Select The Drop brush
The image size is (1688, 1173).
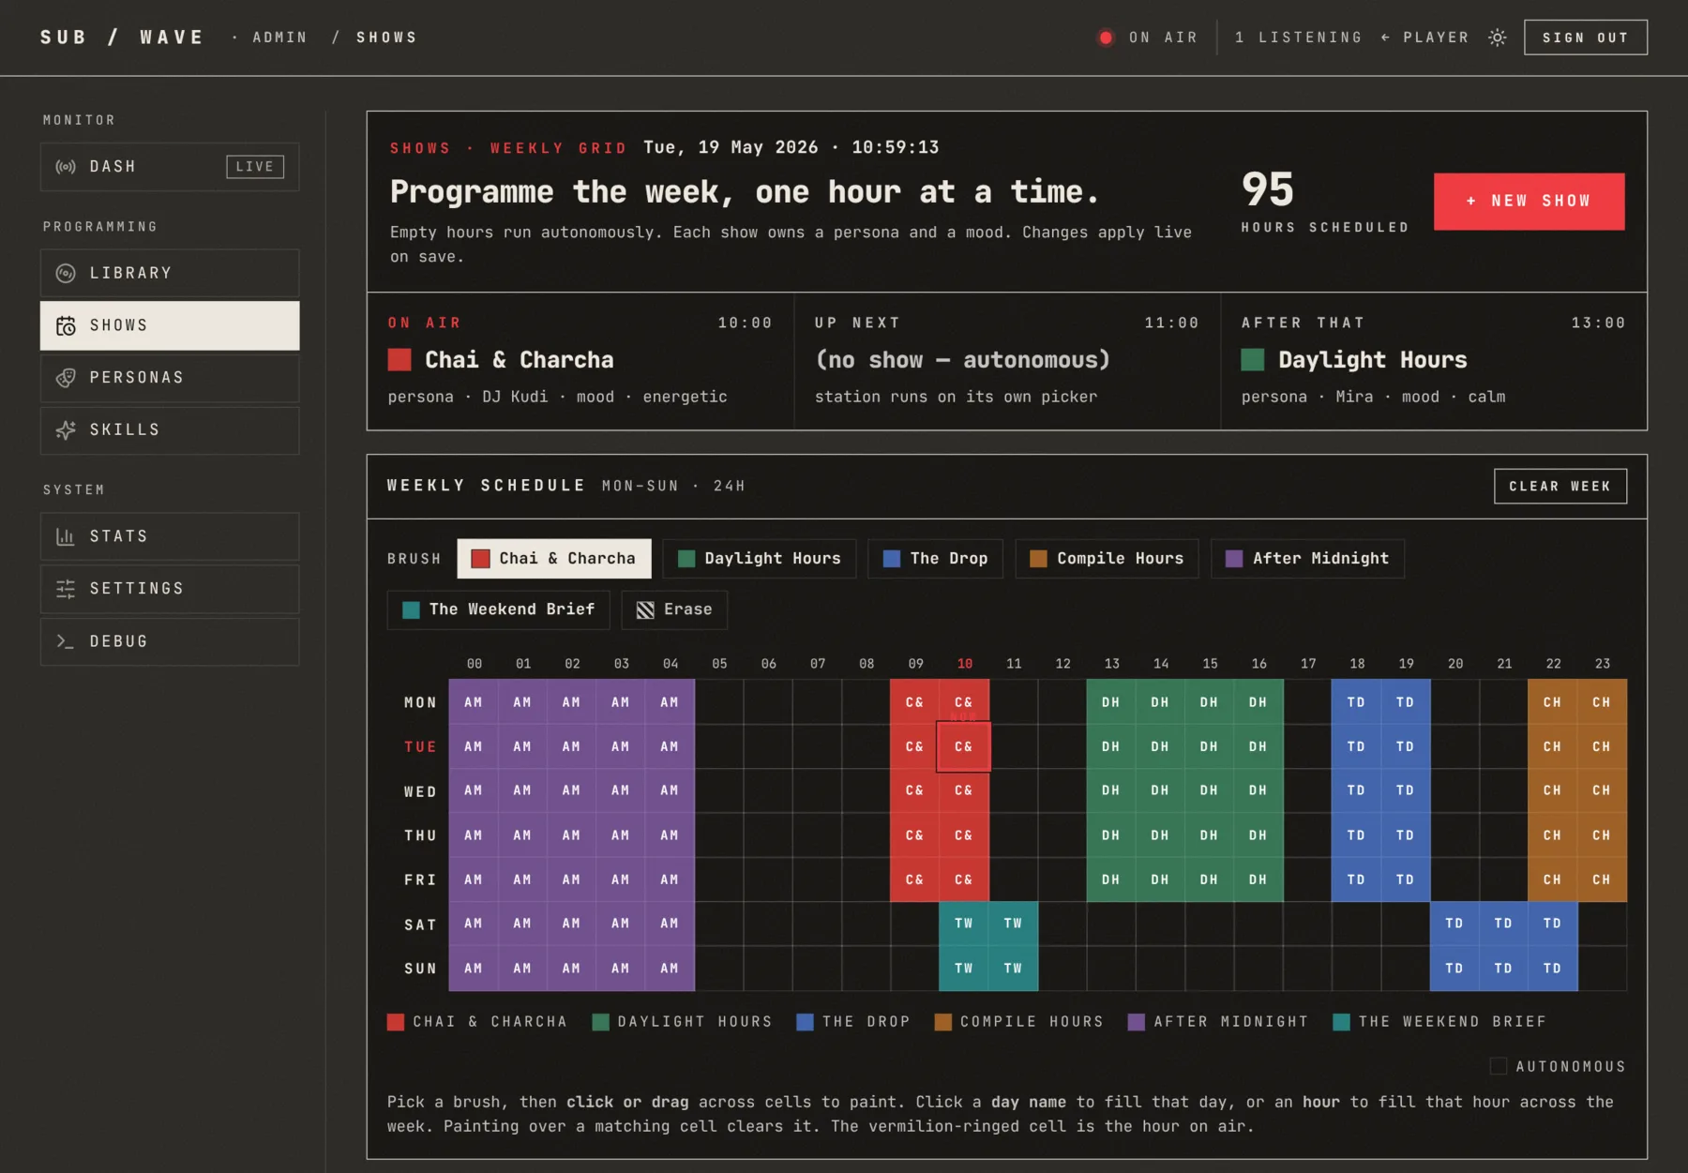coord(935,559)
